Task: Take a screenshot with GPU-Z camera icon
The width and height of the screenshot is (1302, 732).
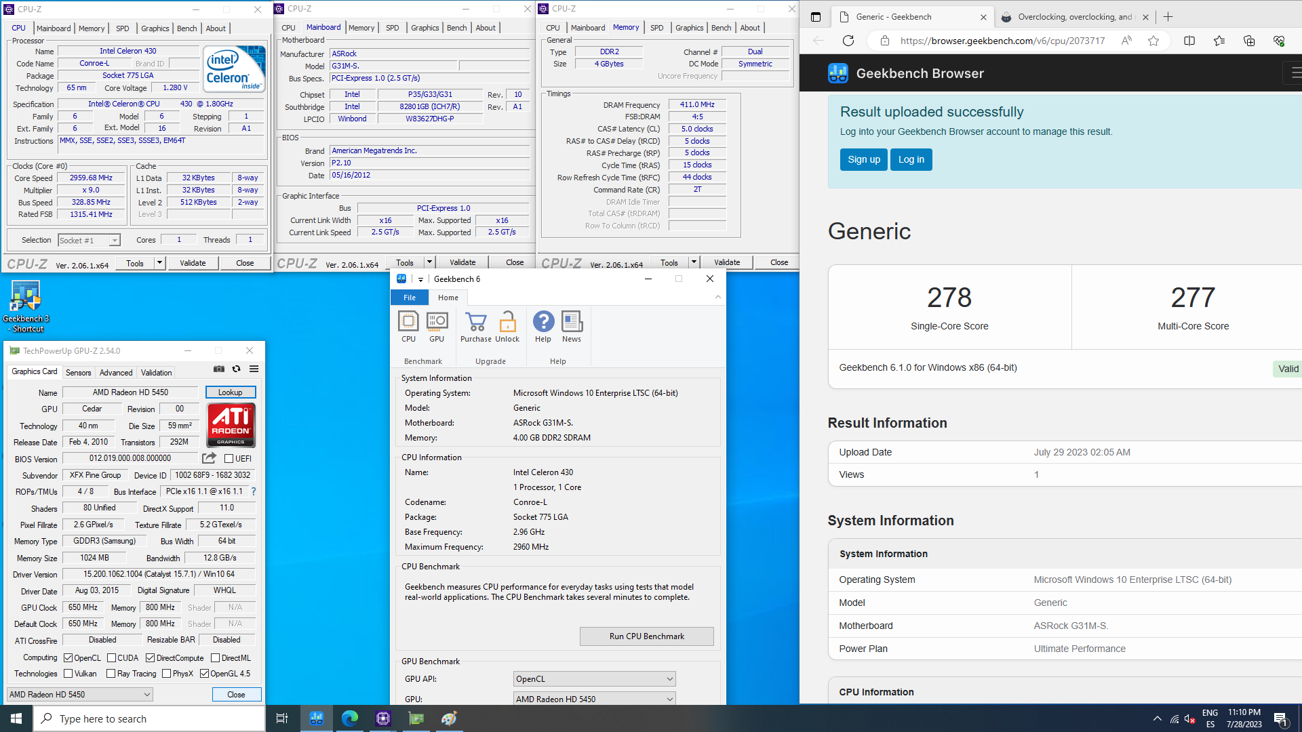Action: (x=219, y=369)
